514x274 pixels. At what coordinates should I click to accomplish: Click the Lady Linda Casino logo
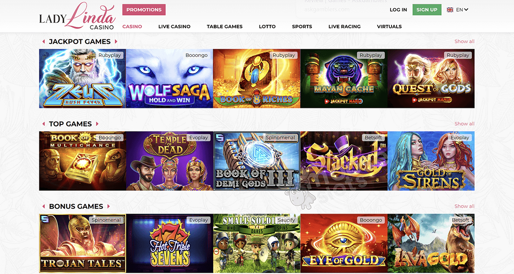click(77, 16)
